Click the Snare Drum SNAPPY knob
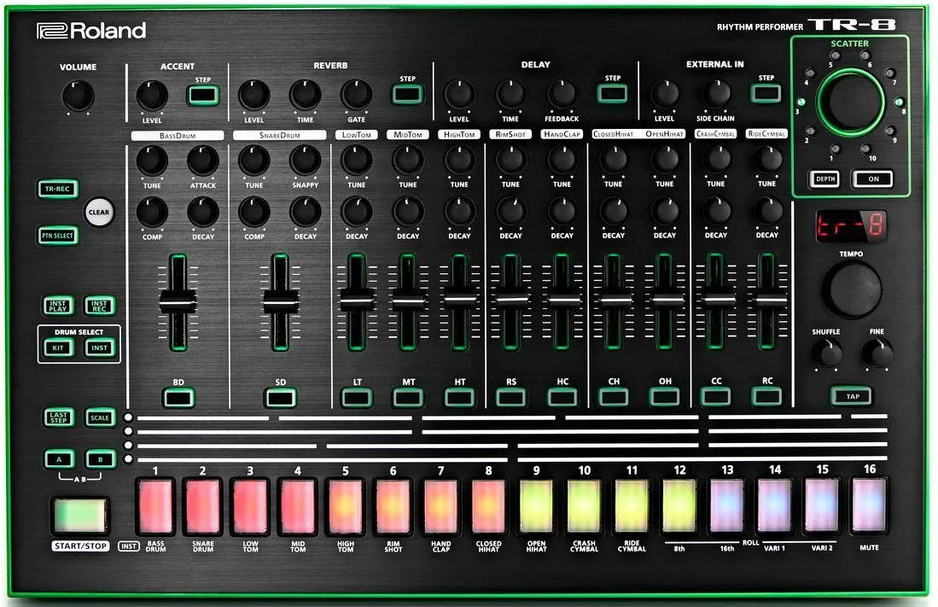Image resolution: width=938 pixels, height=607 pixels. click(305, 160)
